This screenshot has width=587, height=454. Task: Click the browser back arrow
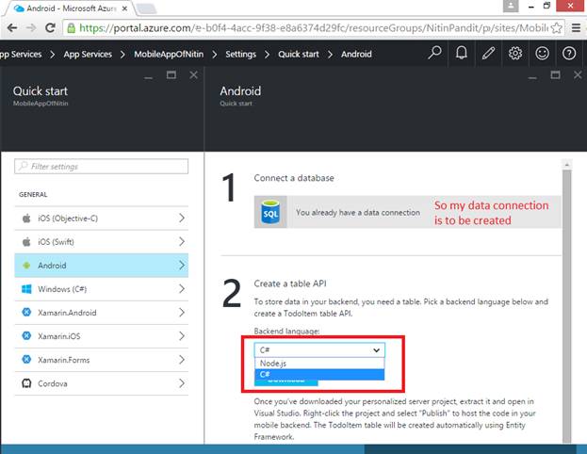(x=12, y=27)
